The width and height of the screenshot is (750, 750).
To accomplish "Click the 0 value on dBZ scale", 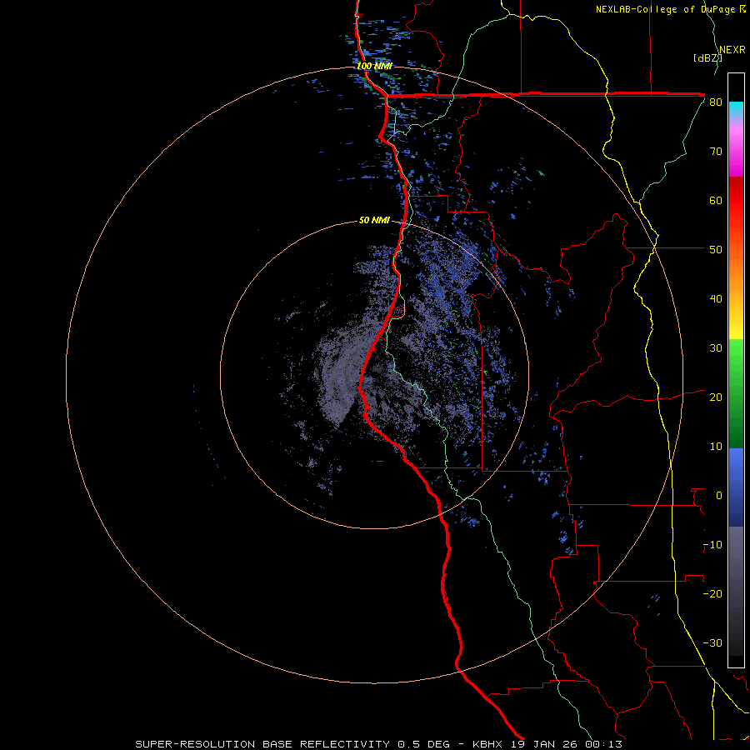I will click(719, 496).
